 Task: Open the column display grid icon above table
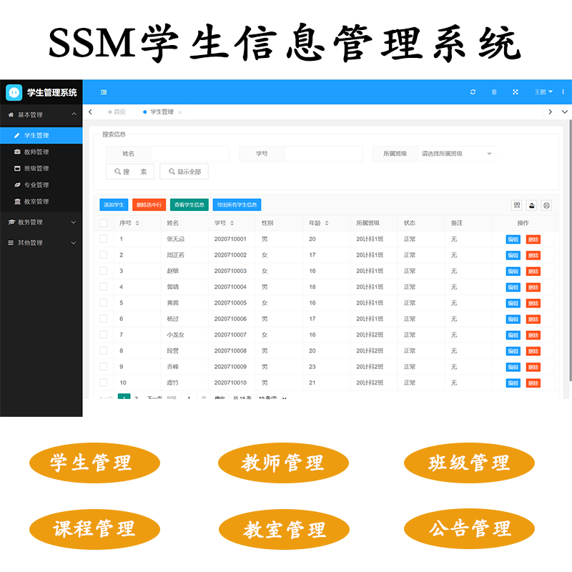coord(517,205)
